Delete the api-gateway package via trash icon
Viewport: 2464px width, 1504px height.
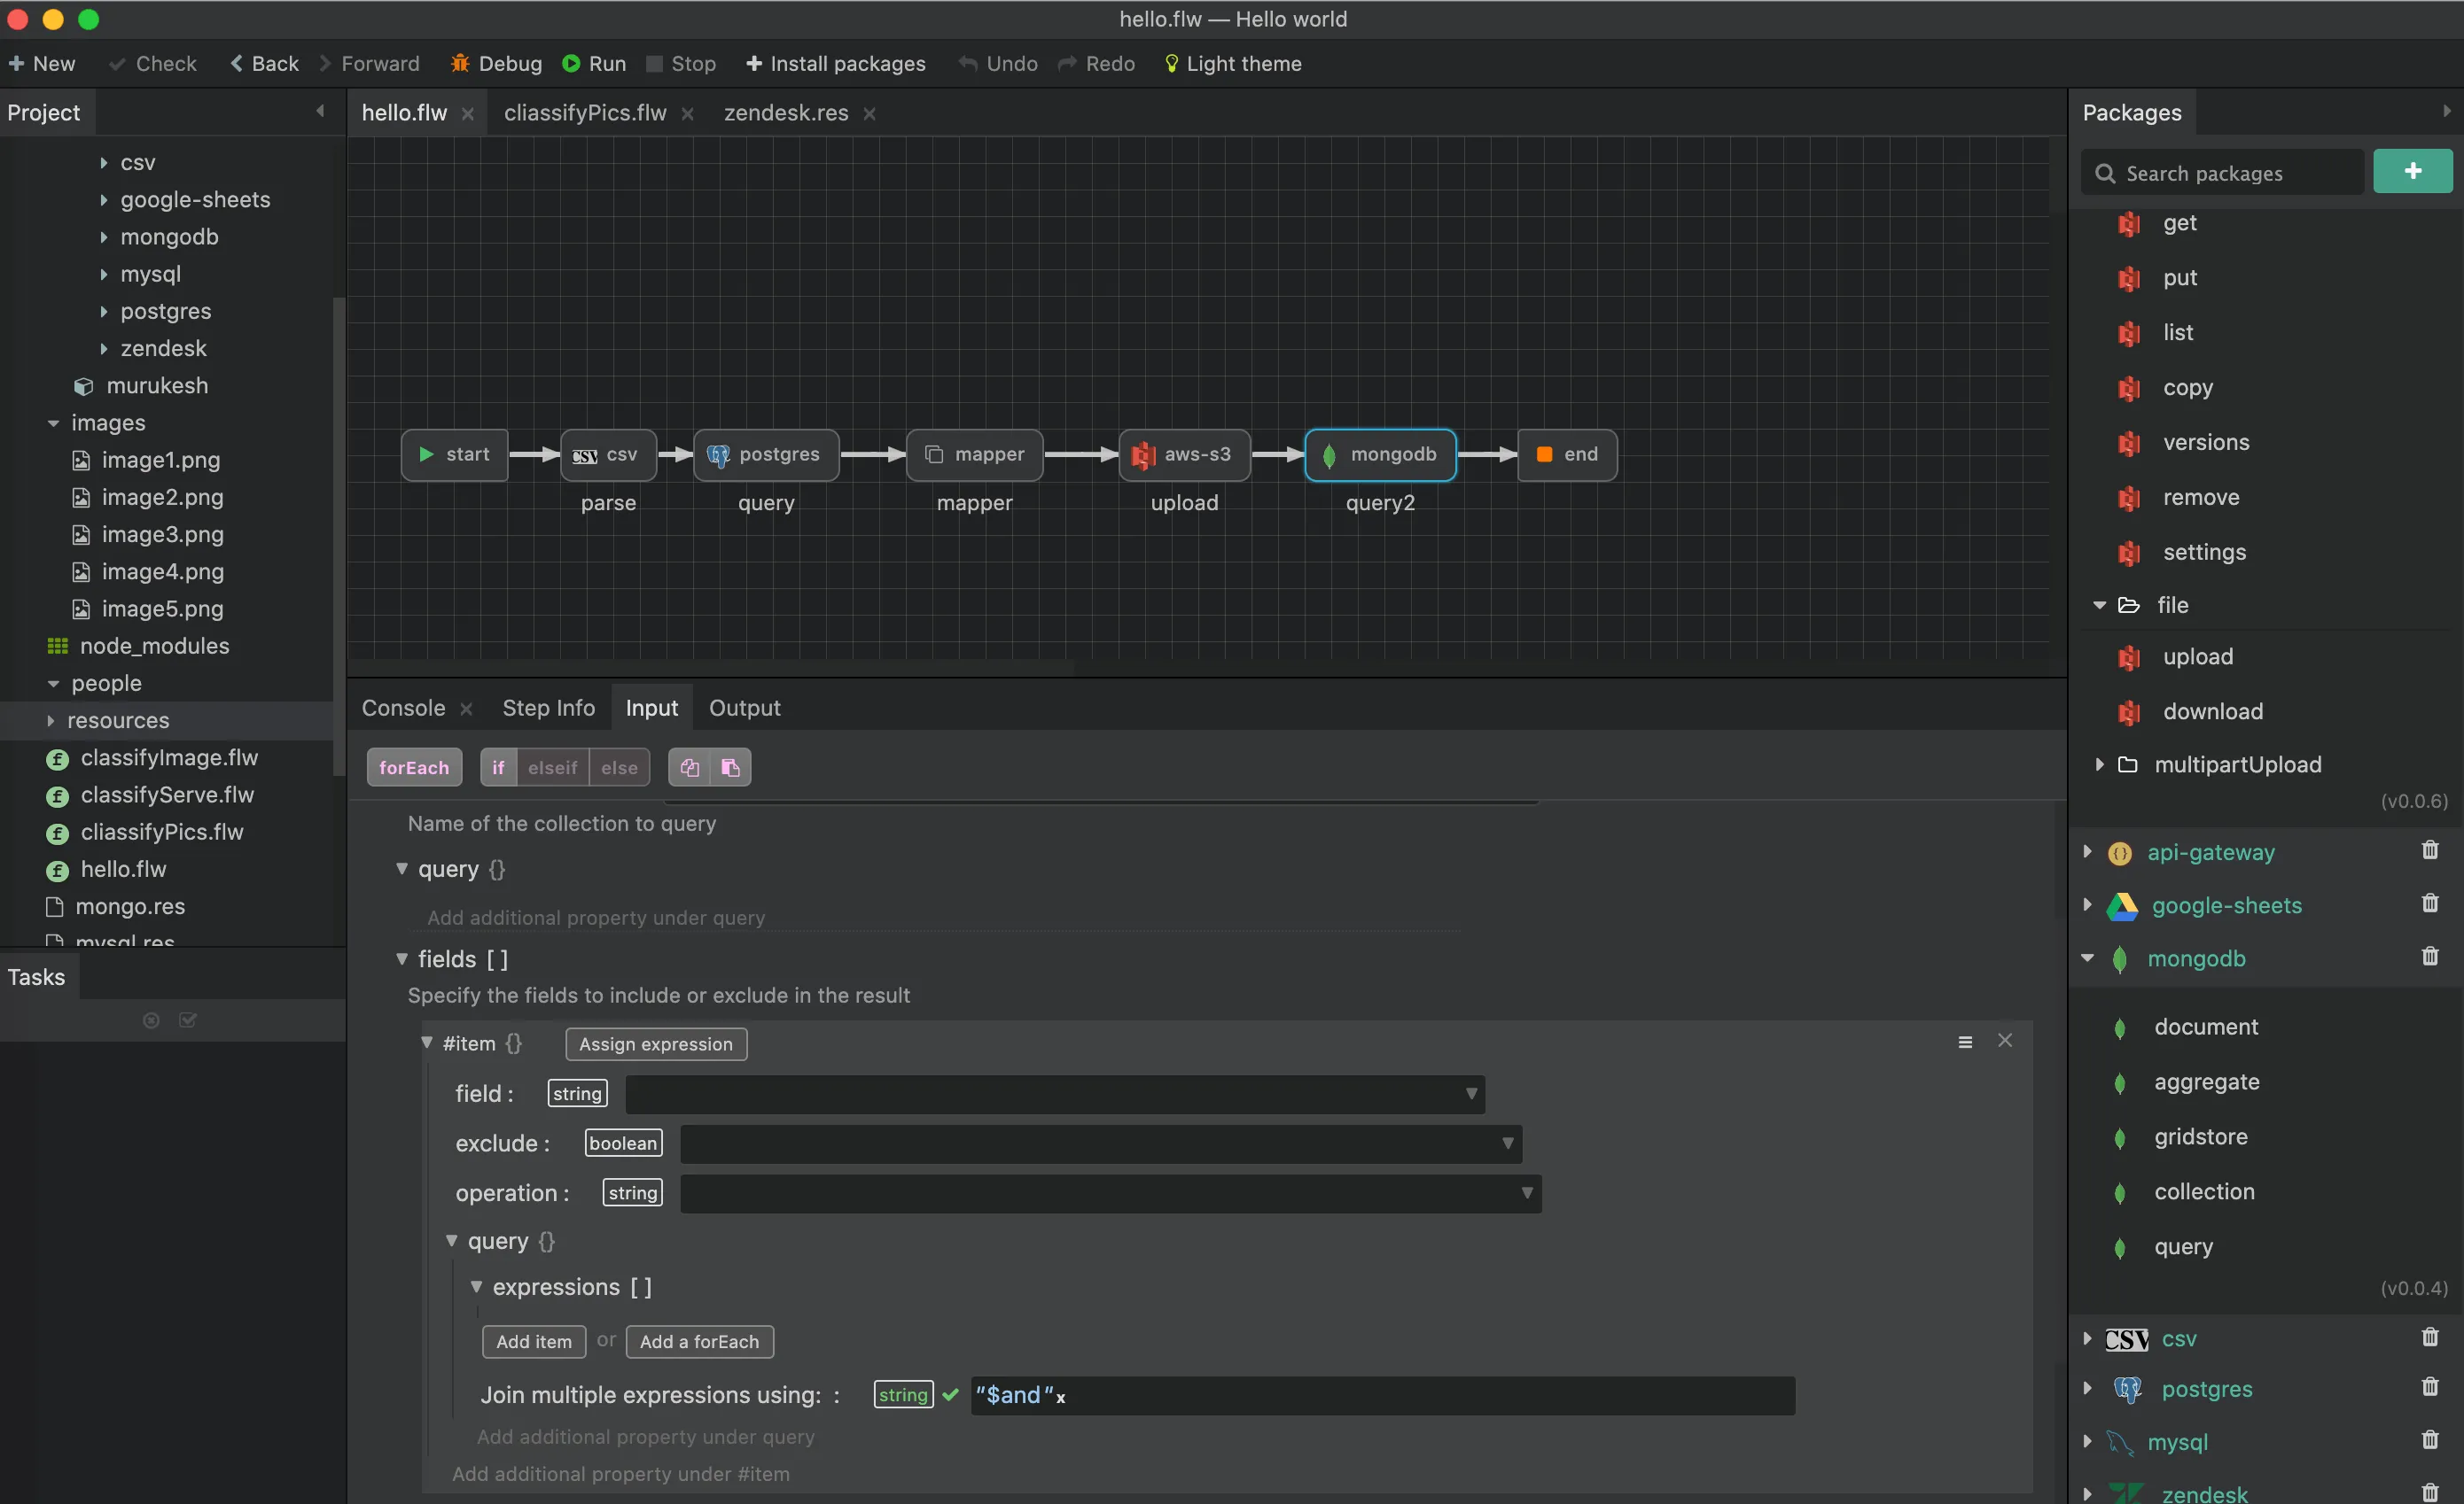(2429, 850)
